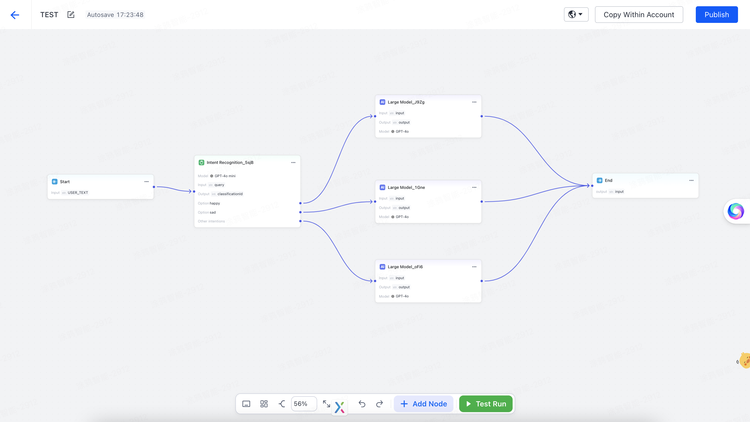Open End node more options

click(x=691, y=181)
